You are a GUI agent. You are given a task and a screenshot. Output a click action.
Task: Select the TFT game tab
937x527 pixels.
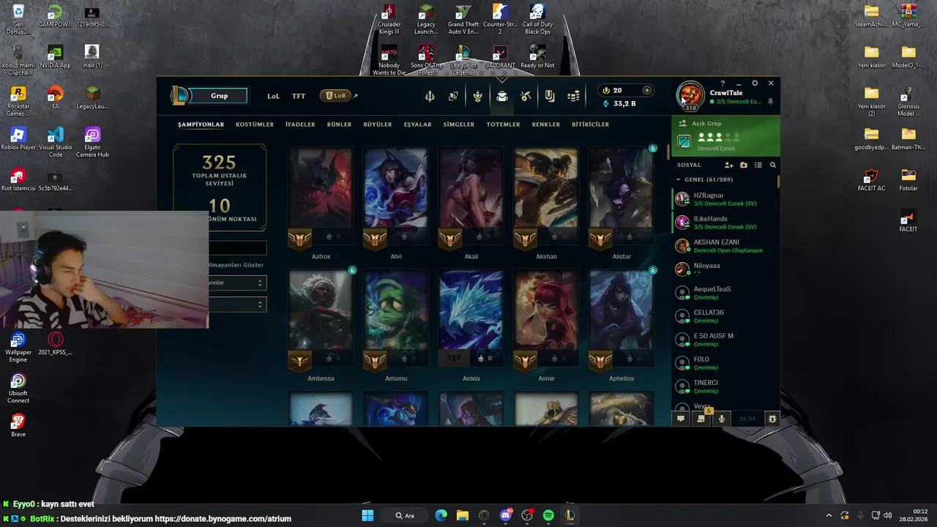pyautogui.click(x=299, y=96)
